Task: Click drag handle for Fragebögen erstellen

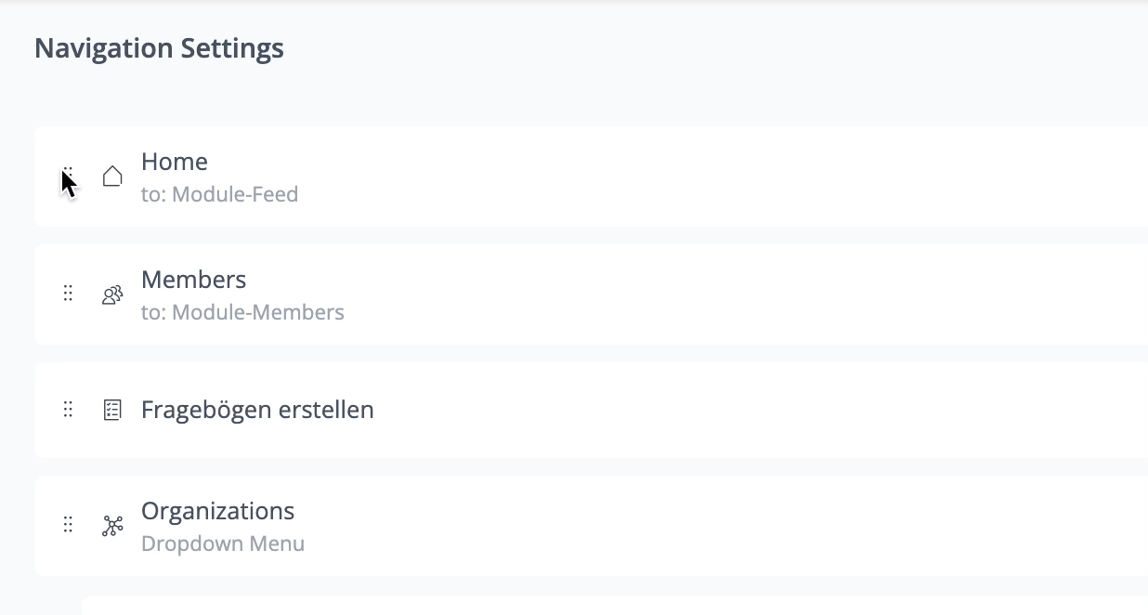Action: (68, 410)
